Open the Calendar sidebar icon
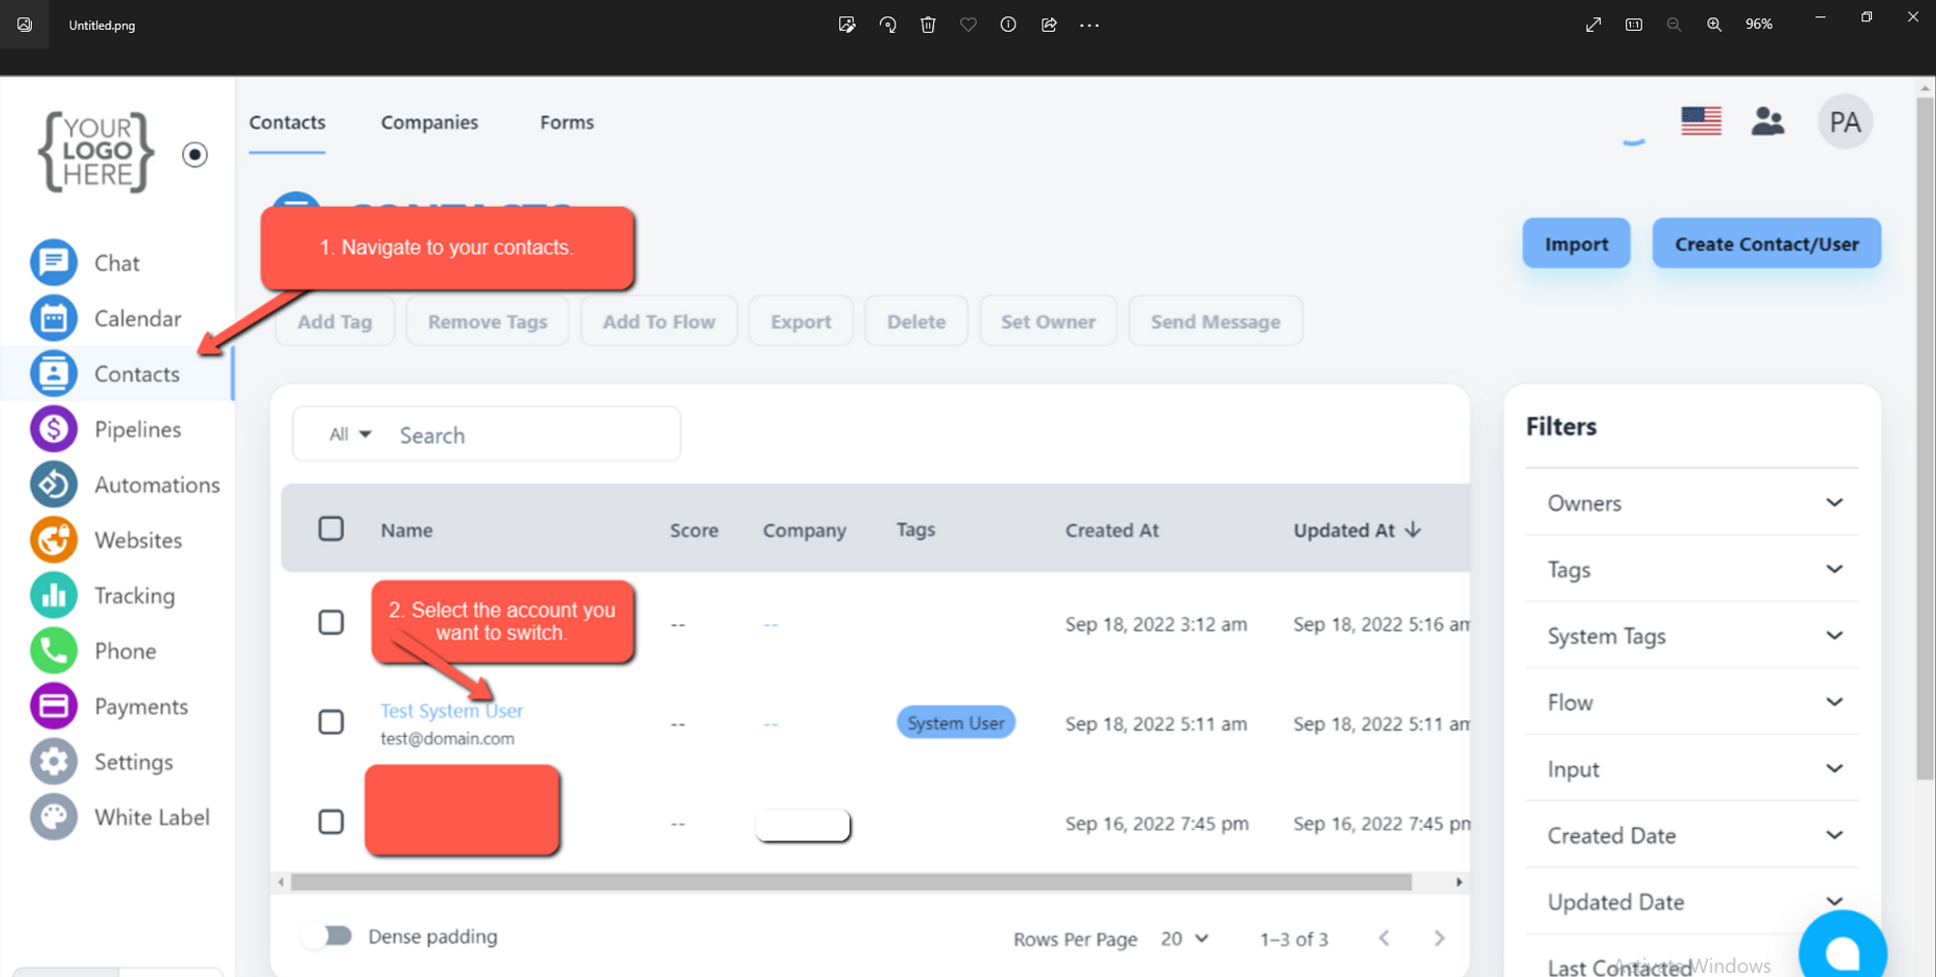The image size is (1936, 977). click(53, 318)
